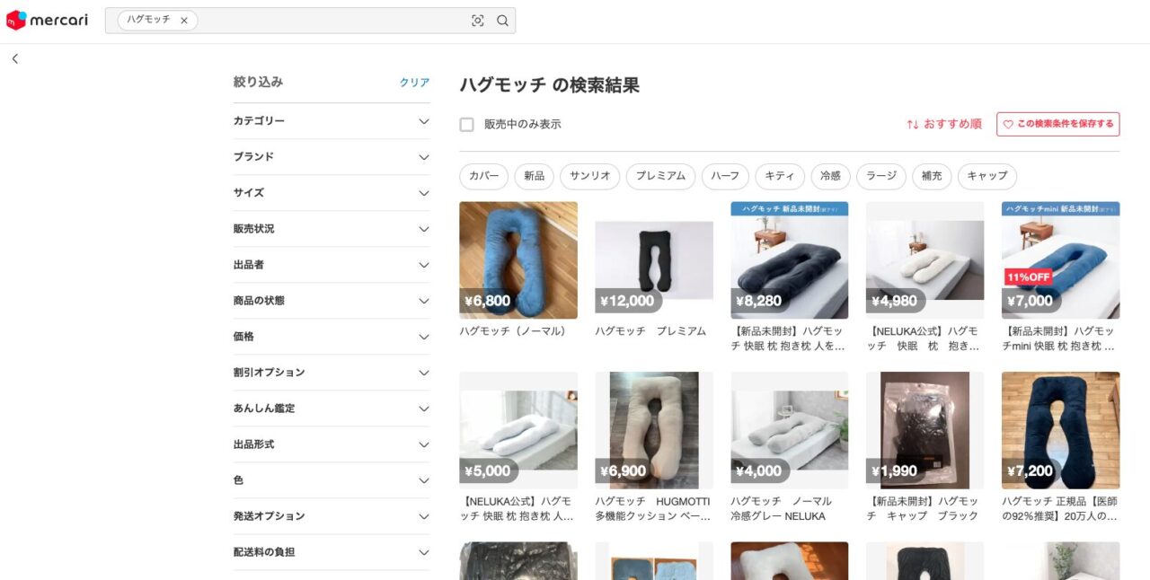1150x580 pixels.
Task: Select the 冷感 keyword chip
Action: (830, 176)
